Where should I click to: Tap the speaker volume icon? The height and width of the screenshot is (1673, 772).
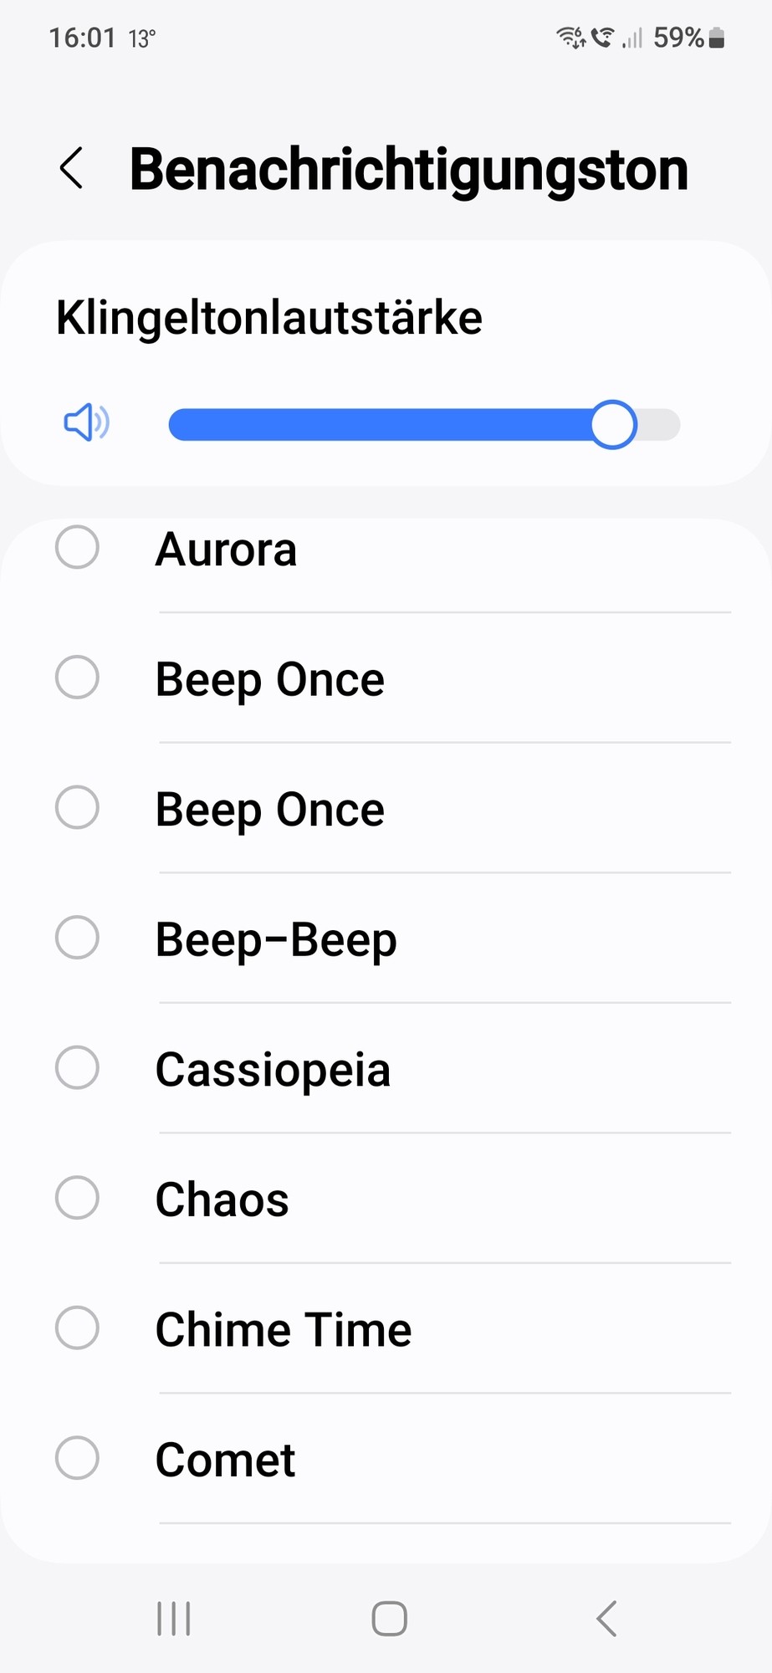pyautogui.click(x=87, y=422)
